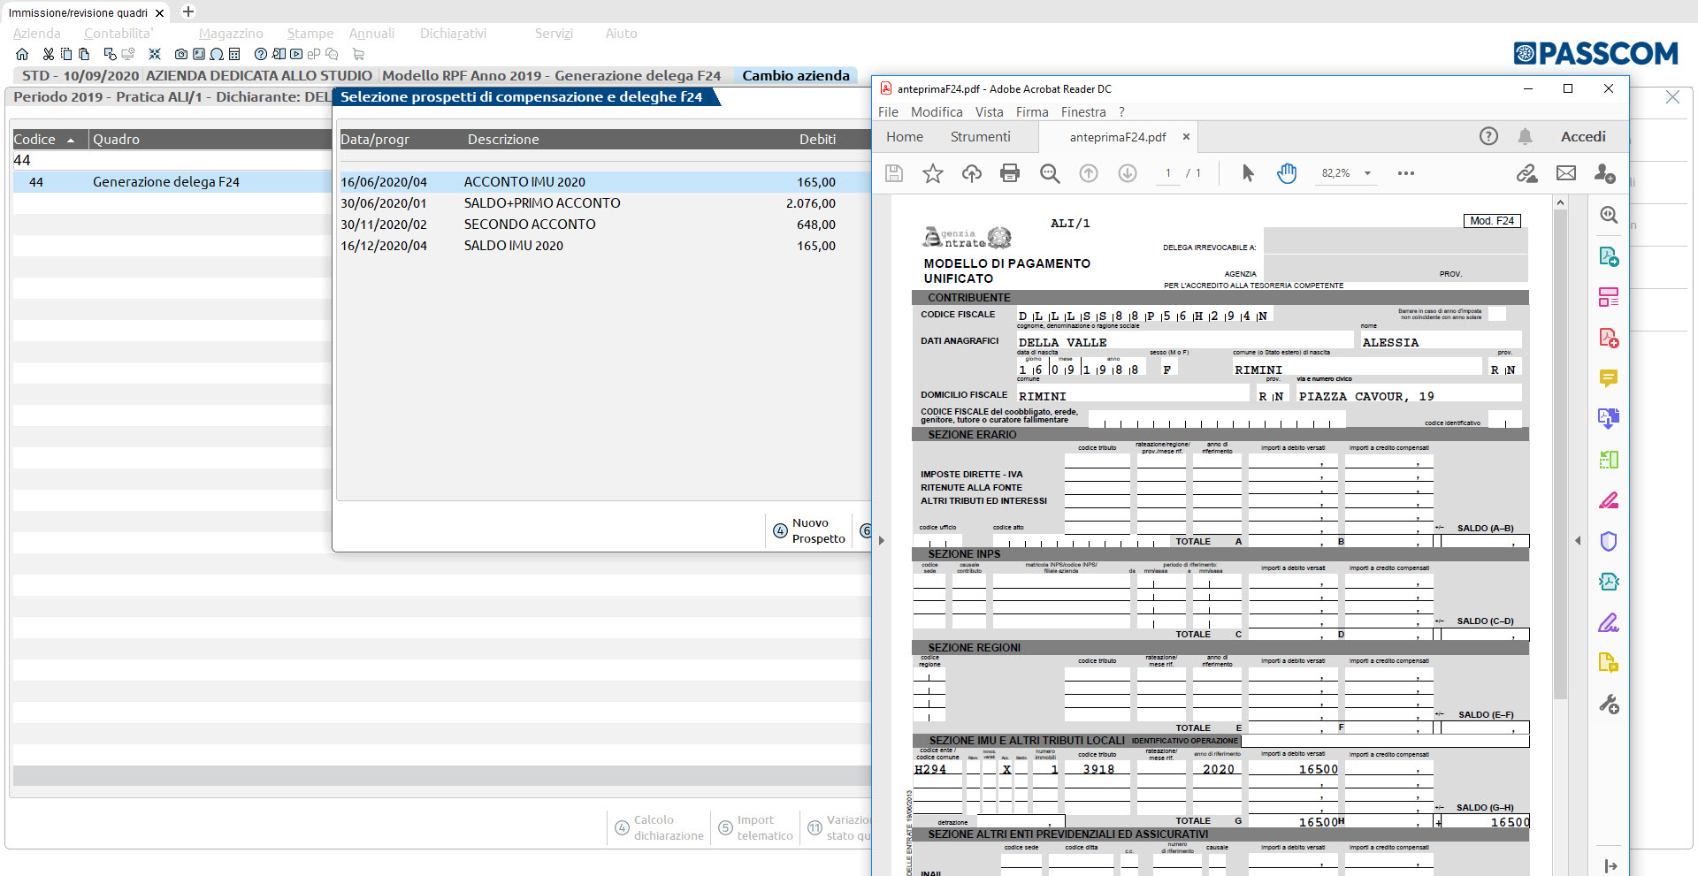Click the camera screenshot icon in Passcom toolbar

(181, 54)
